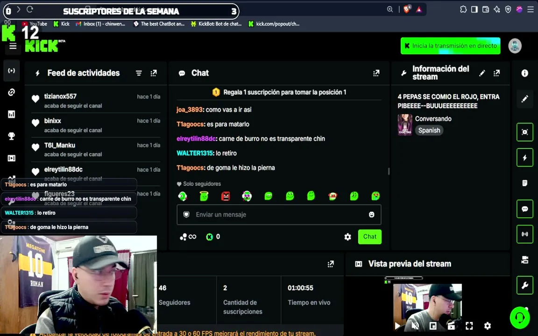Insert the angel halo emote
This screenshot has width=538, height=336.
[x=204, y=196]
